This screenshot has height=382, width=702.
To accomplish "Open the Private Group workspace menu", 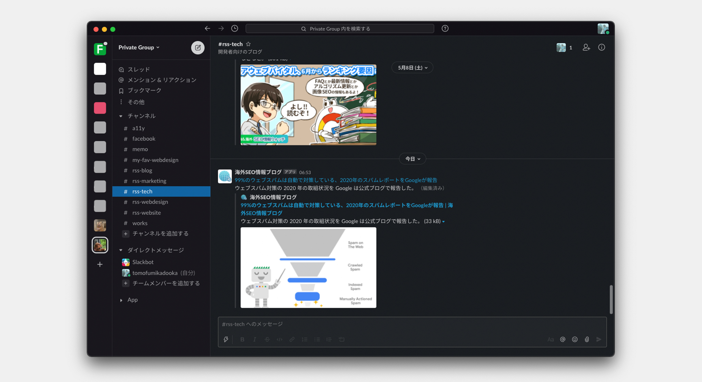I will click(139, 47).
